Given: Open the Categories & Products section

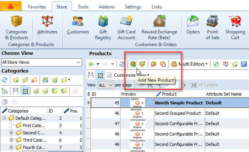Looking at the screenshot, I should [x=17, y=27].
